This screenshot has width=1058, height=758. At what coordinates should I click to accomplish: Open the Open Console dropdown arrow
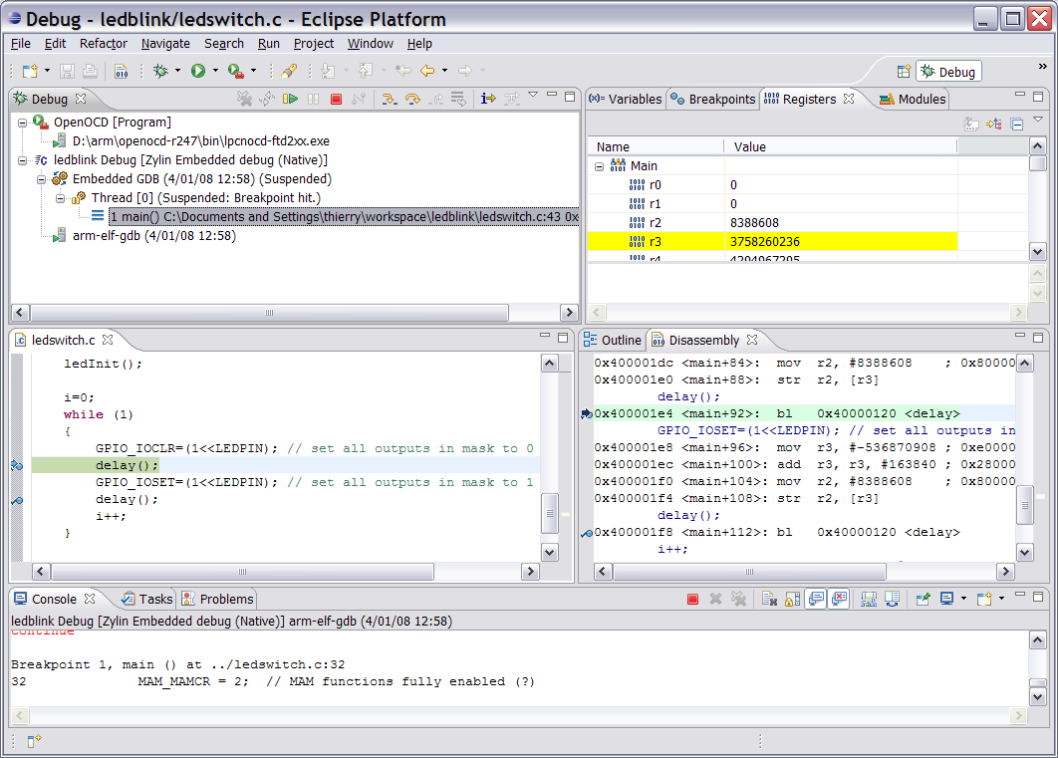(1001, 599)
